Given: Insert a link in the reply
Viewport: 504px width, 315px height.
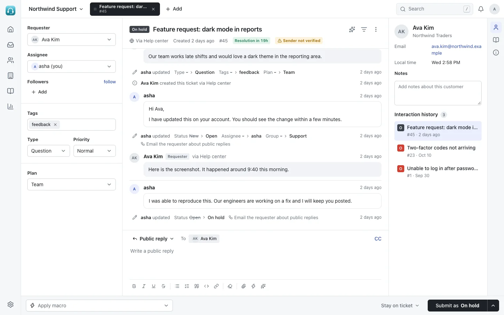Looking at the screenshot, I should (216, 286).
